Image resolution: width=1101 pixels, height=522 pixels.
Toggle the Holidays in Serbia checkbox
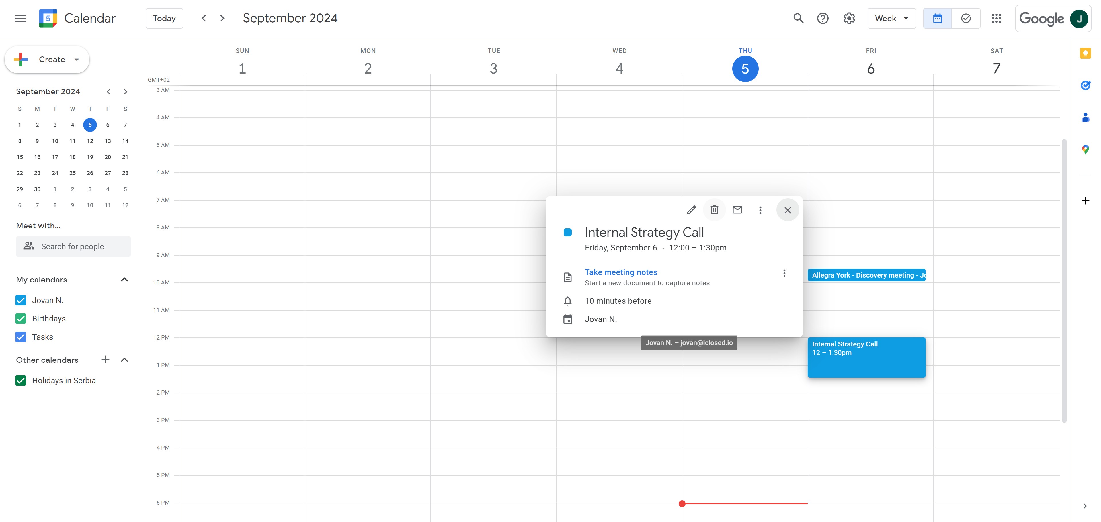[21, 380]
